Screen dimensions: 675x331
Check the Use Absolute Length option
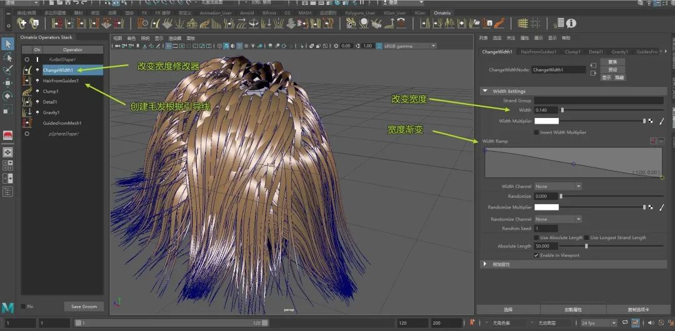(536, 238)
